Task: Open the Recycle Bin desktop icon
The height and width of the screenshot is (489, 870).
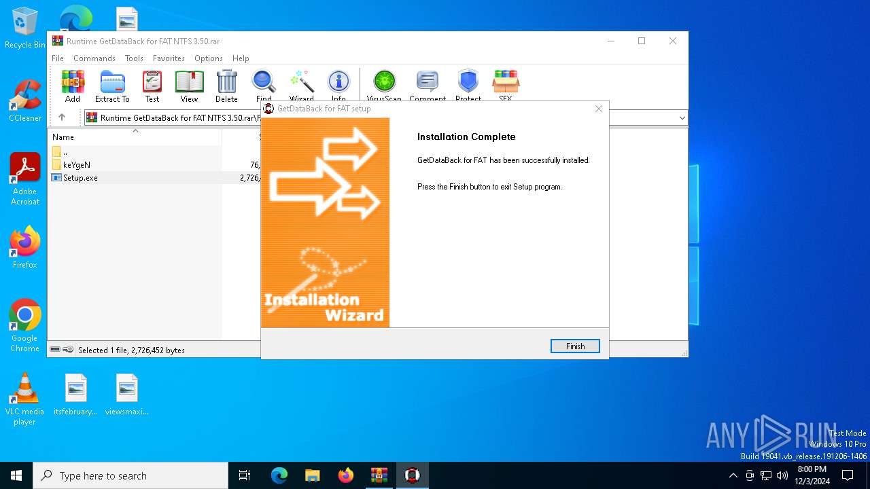Action: point(25,29)
